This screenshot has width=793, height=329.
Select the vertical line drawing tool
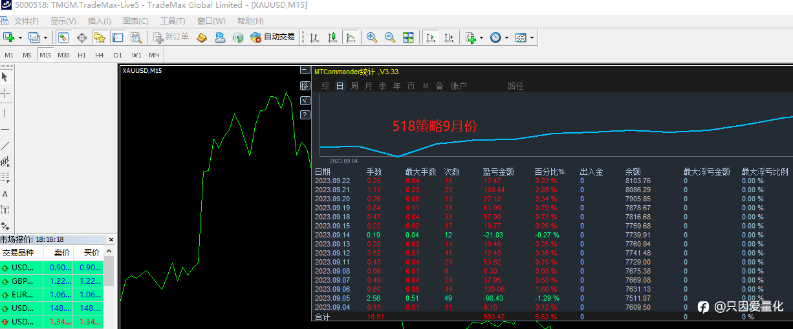click(x=5, y=113)
